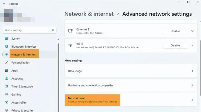
Task: Click the Find a setting field
Action: (30, 30)
